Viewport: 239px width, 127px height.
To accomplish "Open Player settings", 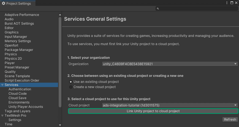I will [x=10, y=63].
